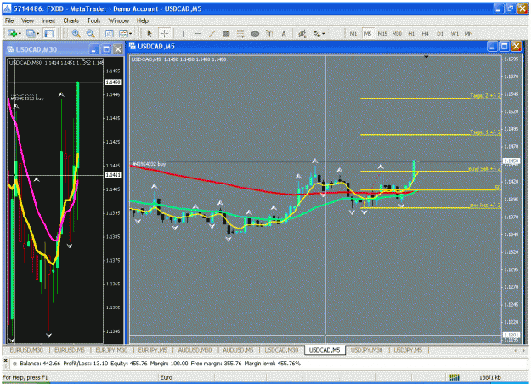
Task: Open the Templates toolbar icon
Action: [x=123, y=33]
